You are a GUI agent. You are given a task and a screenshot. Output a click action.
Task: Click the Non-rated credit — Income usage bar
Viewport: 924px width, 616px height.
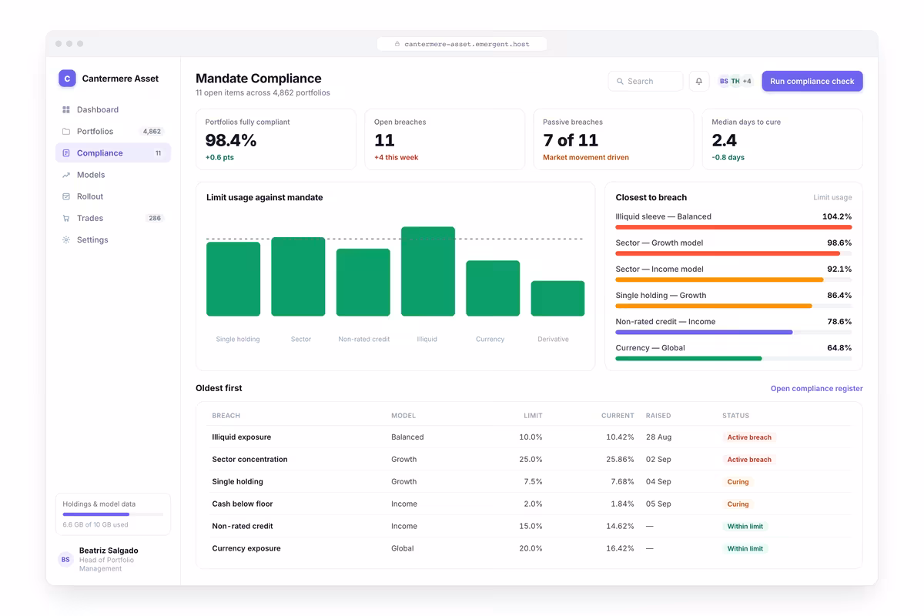point(734,332)
